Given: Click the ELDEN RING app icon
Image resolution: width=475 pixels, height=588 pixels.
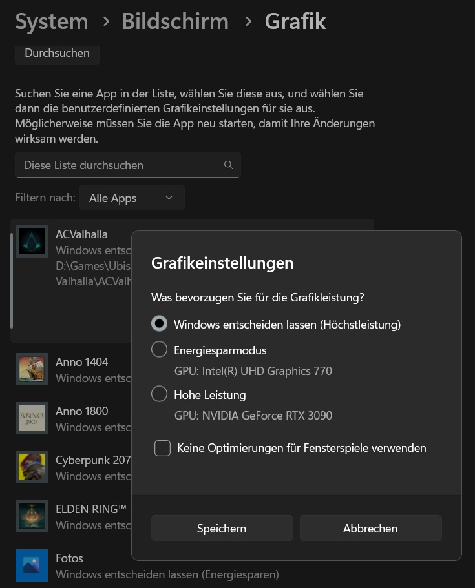Looking at the screenshot, I should click(32, 516).
